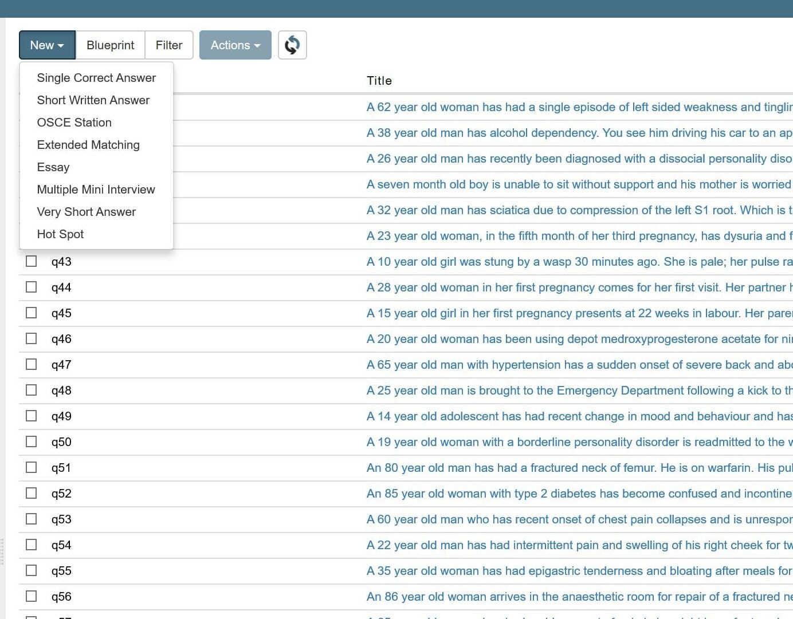Select the q55 checkbox
This screenshot has height=619, width=793.
32,570
